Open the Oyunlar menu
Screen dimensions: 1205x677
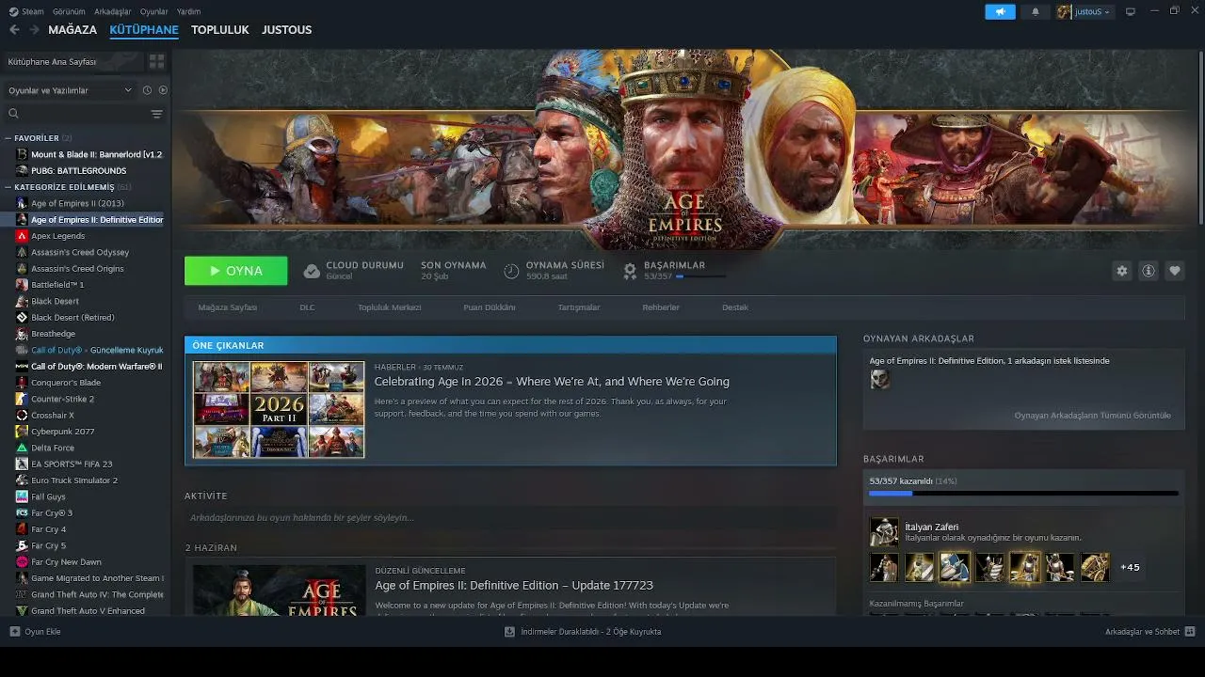[x=154, y=11]
